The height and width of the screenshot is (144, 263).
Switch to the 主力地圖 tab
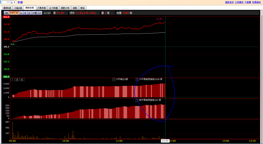(53, 8)
